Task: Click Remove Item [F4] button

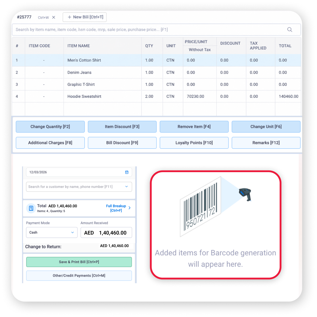Action: (194, 127)
